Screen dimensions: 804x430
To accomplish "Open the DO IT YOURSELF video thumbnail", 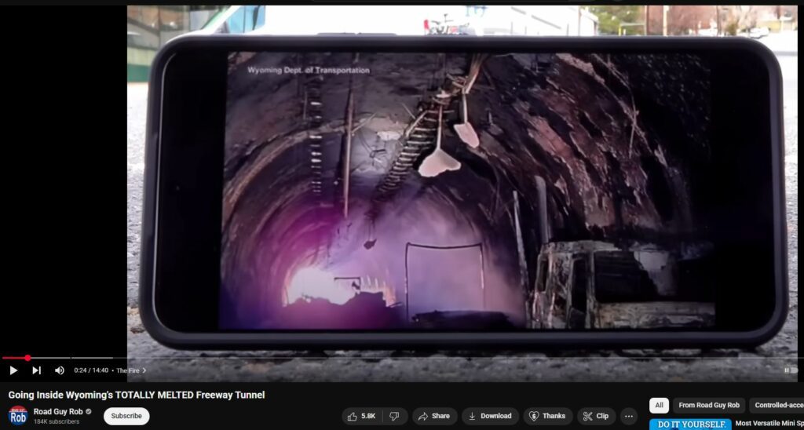I will [691, 425].
